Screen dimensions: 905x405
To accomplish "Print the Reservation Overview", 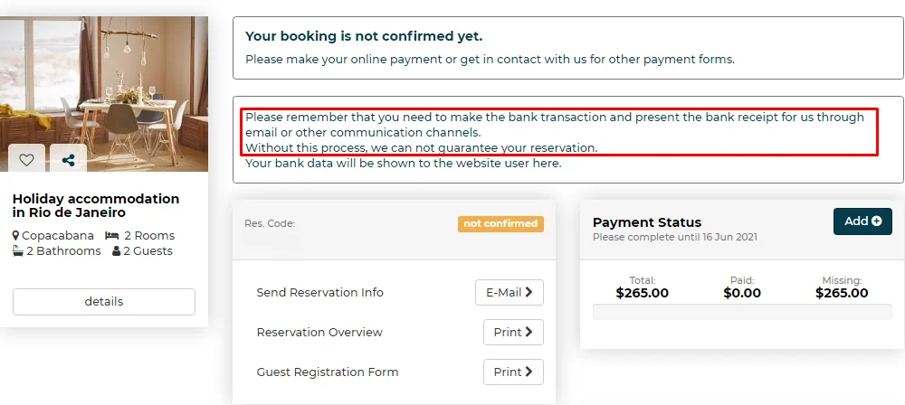I will click(512, 333).
